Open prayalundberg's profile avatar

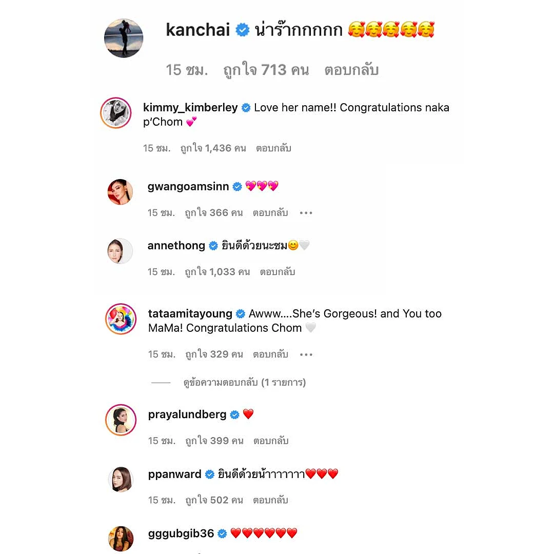(x=121, y=420)
